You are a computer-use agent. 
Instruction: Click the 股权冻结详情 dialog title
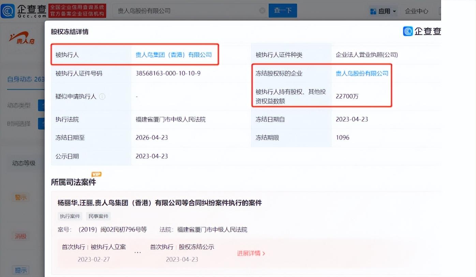pos(70,32)
